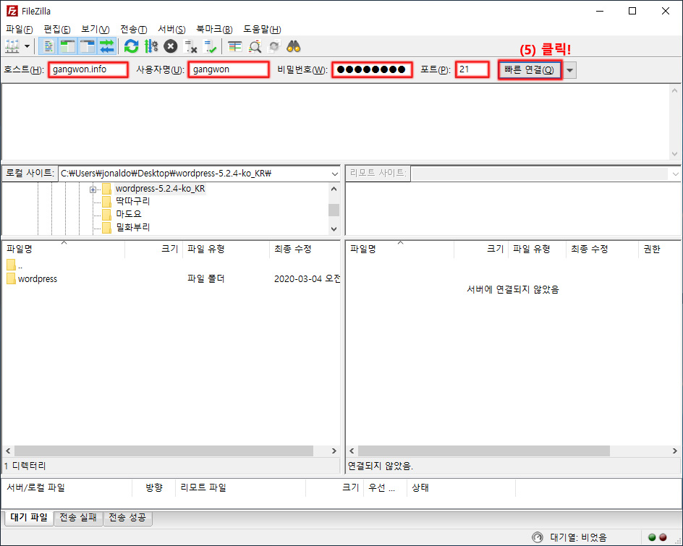
Task: Click the 빠른 연결 quick connect button
Action: coord(530,69)
